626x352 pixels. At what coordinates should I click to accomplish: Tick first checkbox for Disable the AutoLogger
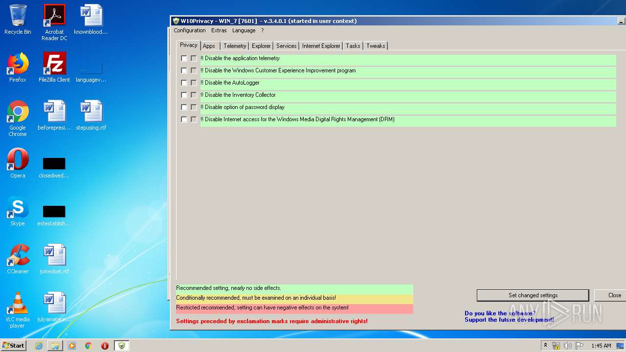(x=184, y=83)
